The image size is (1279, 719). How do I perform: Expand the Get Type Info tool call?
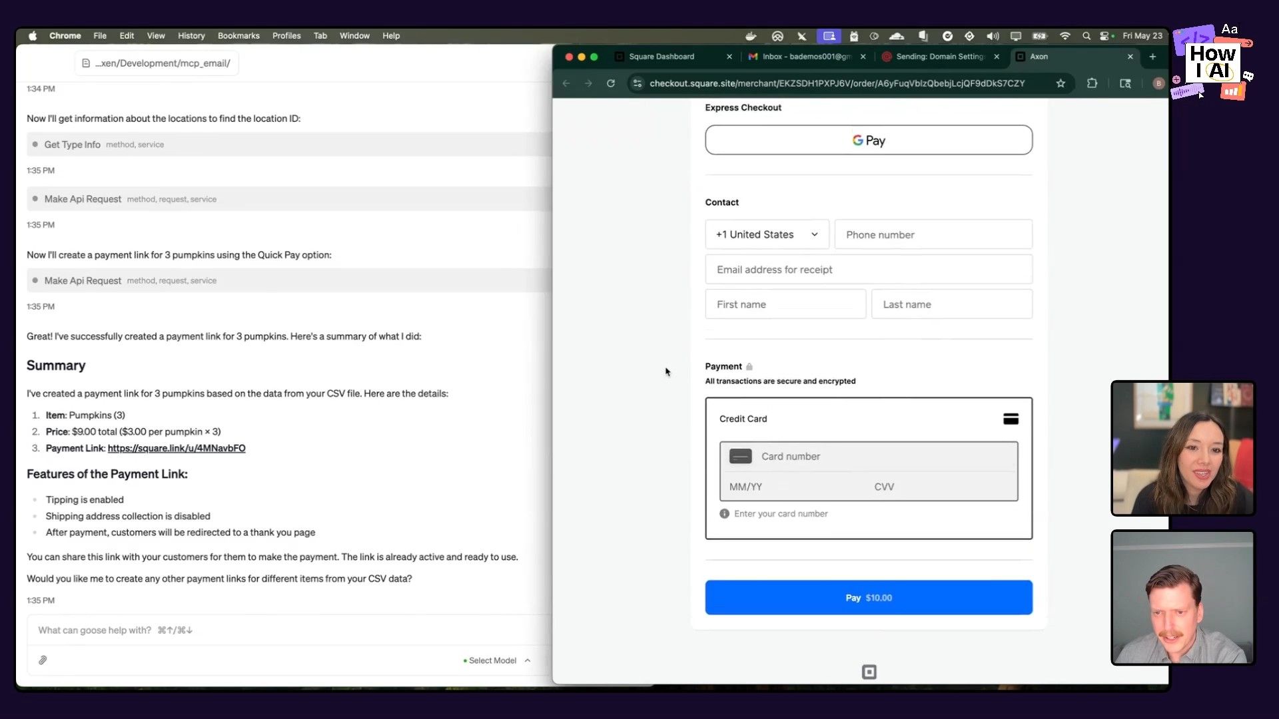(x=289, y=144)
